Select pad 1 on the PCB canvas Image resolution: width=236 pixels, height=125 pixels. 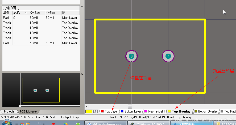click(x=168, y=56)
